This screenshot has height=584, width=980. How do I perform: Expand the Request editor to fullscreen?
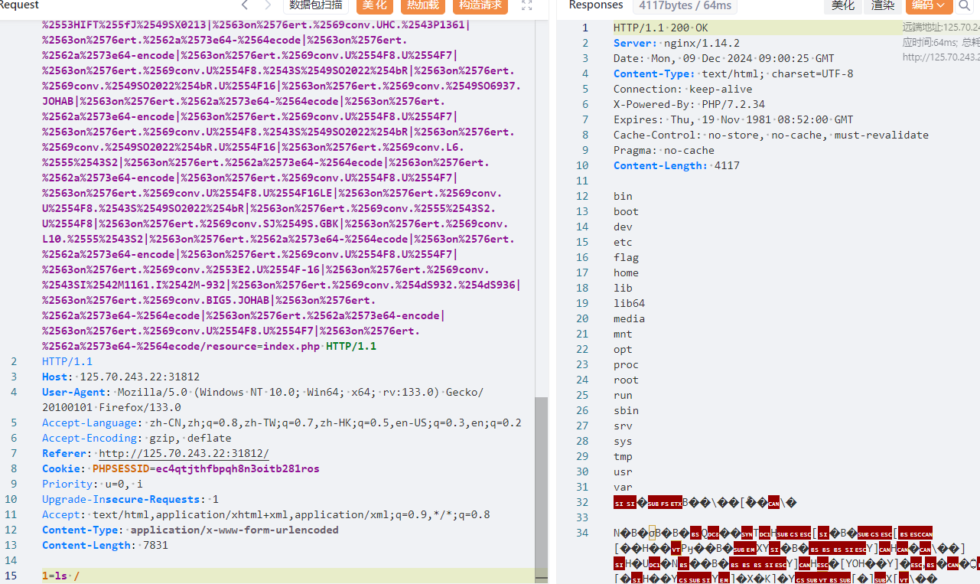click(526, 5)
